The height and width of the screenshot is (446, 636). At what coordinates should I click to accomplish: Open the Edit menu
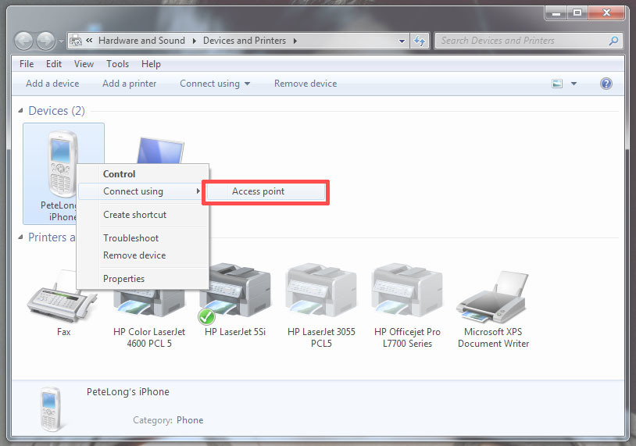pyautogui.click(x=54, y=64)
